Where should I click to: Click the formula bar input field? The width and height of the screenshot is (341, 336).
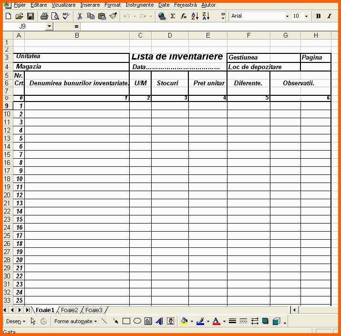pyautogui.click(x=209, y=27)
